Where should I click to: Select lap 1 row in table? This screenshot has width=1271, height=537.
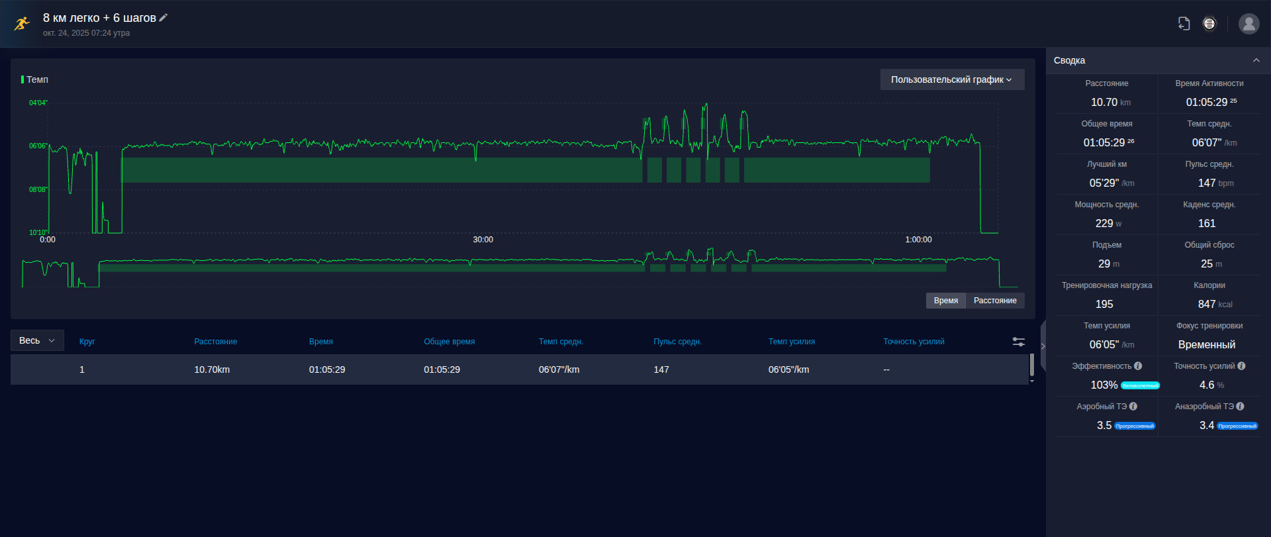pyautogui.click(x=520, y=369)
